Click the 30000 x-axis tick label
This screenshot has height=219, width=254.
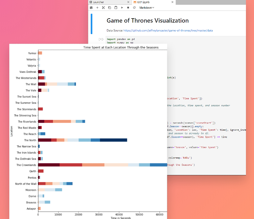(99, 215)
